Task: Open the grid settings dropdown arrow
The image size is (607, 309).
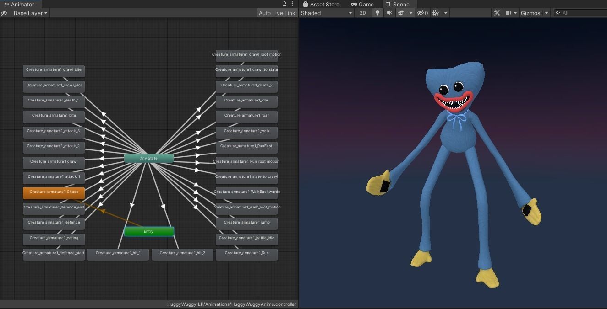Action: (x=445, y=13)
